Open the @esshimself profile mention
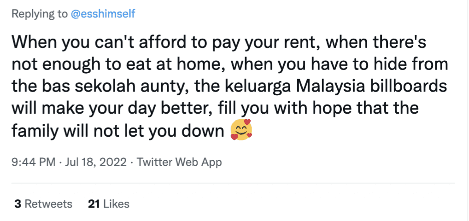 (102, 14)
